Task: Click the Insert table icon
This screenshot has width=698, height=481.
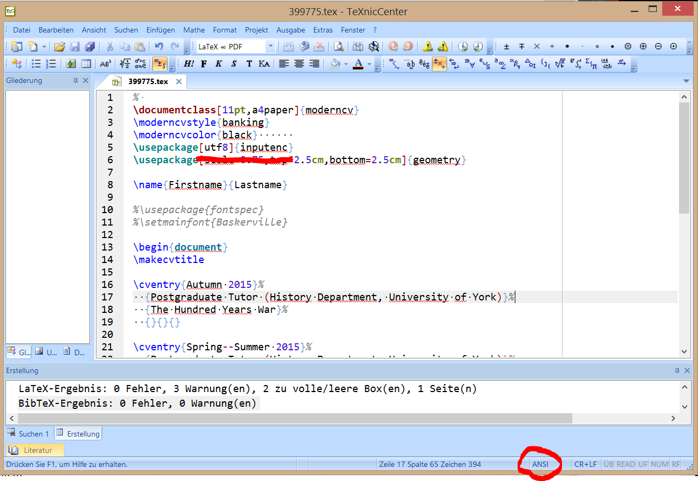Action: tap(86, 64)
